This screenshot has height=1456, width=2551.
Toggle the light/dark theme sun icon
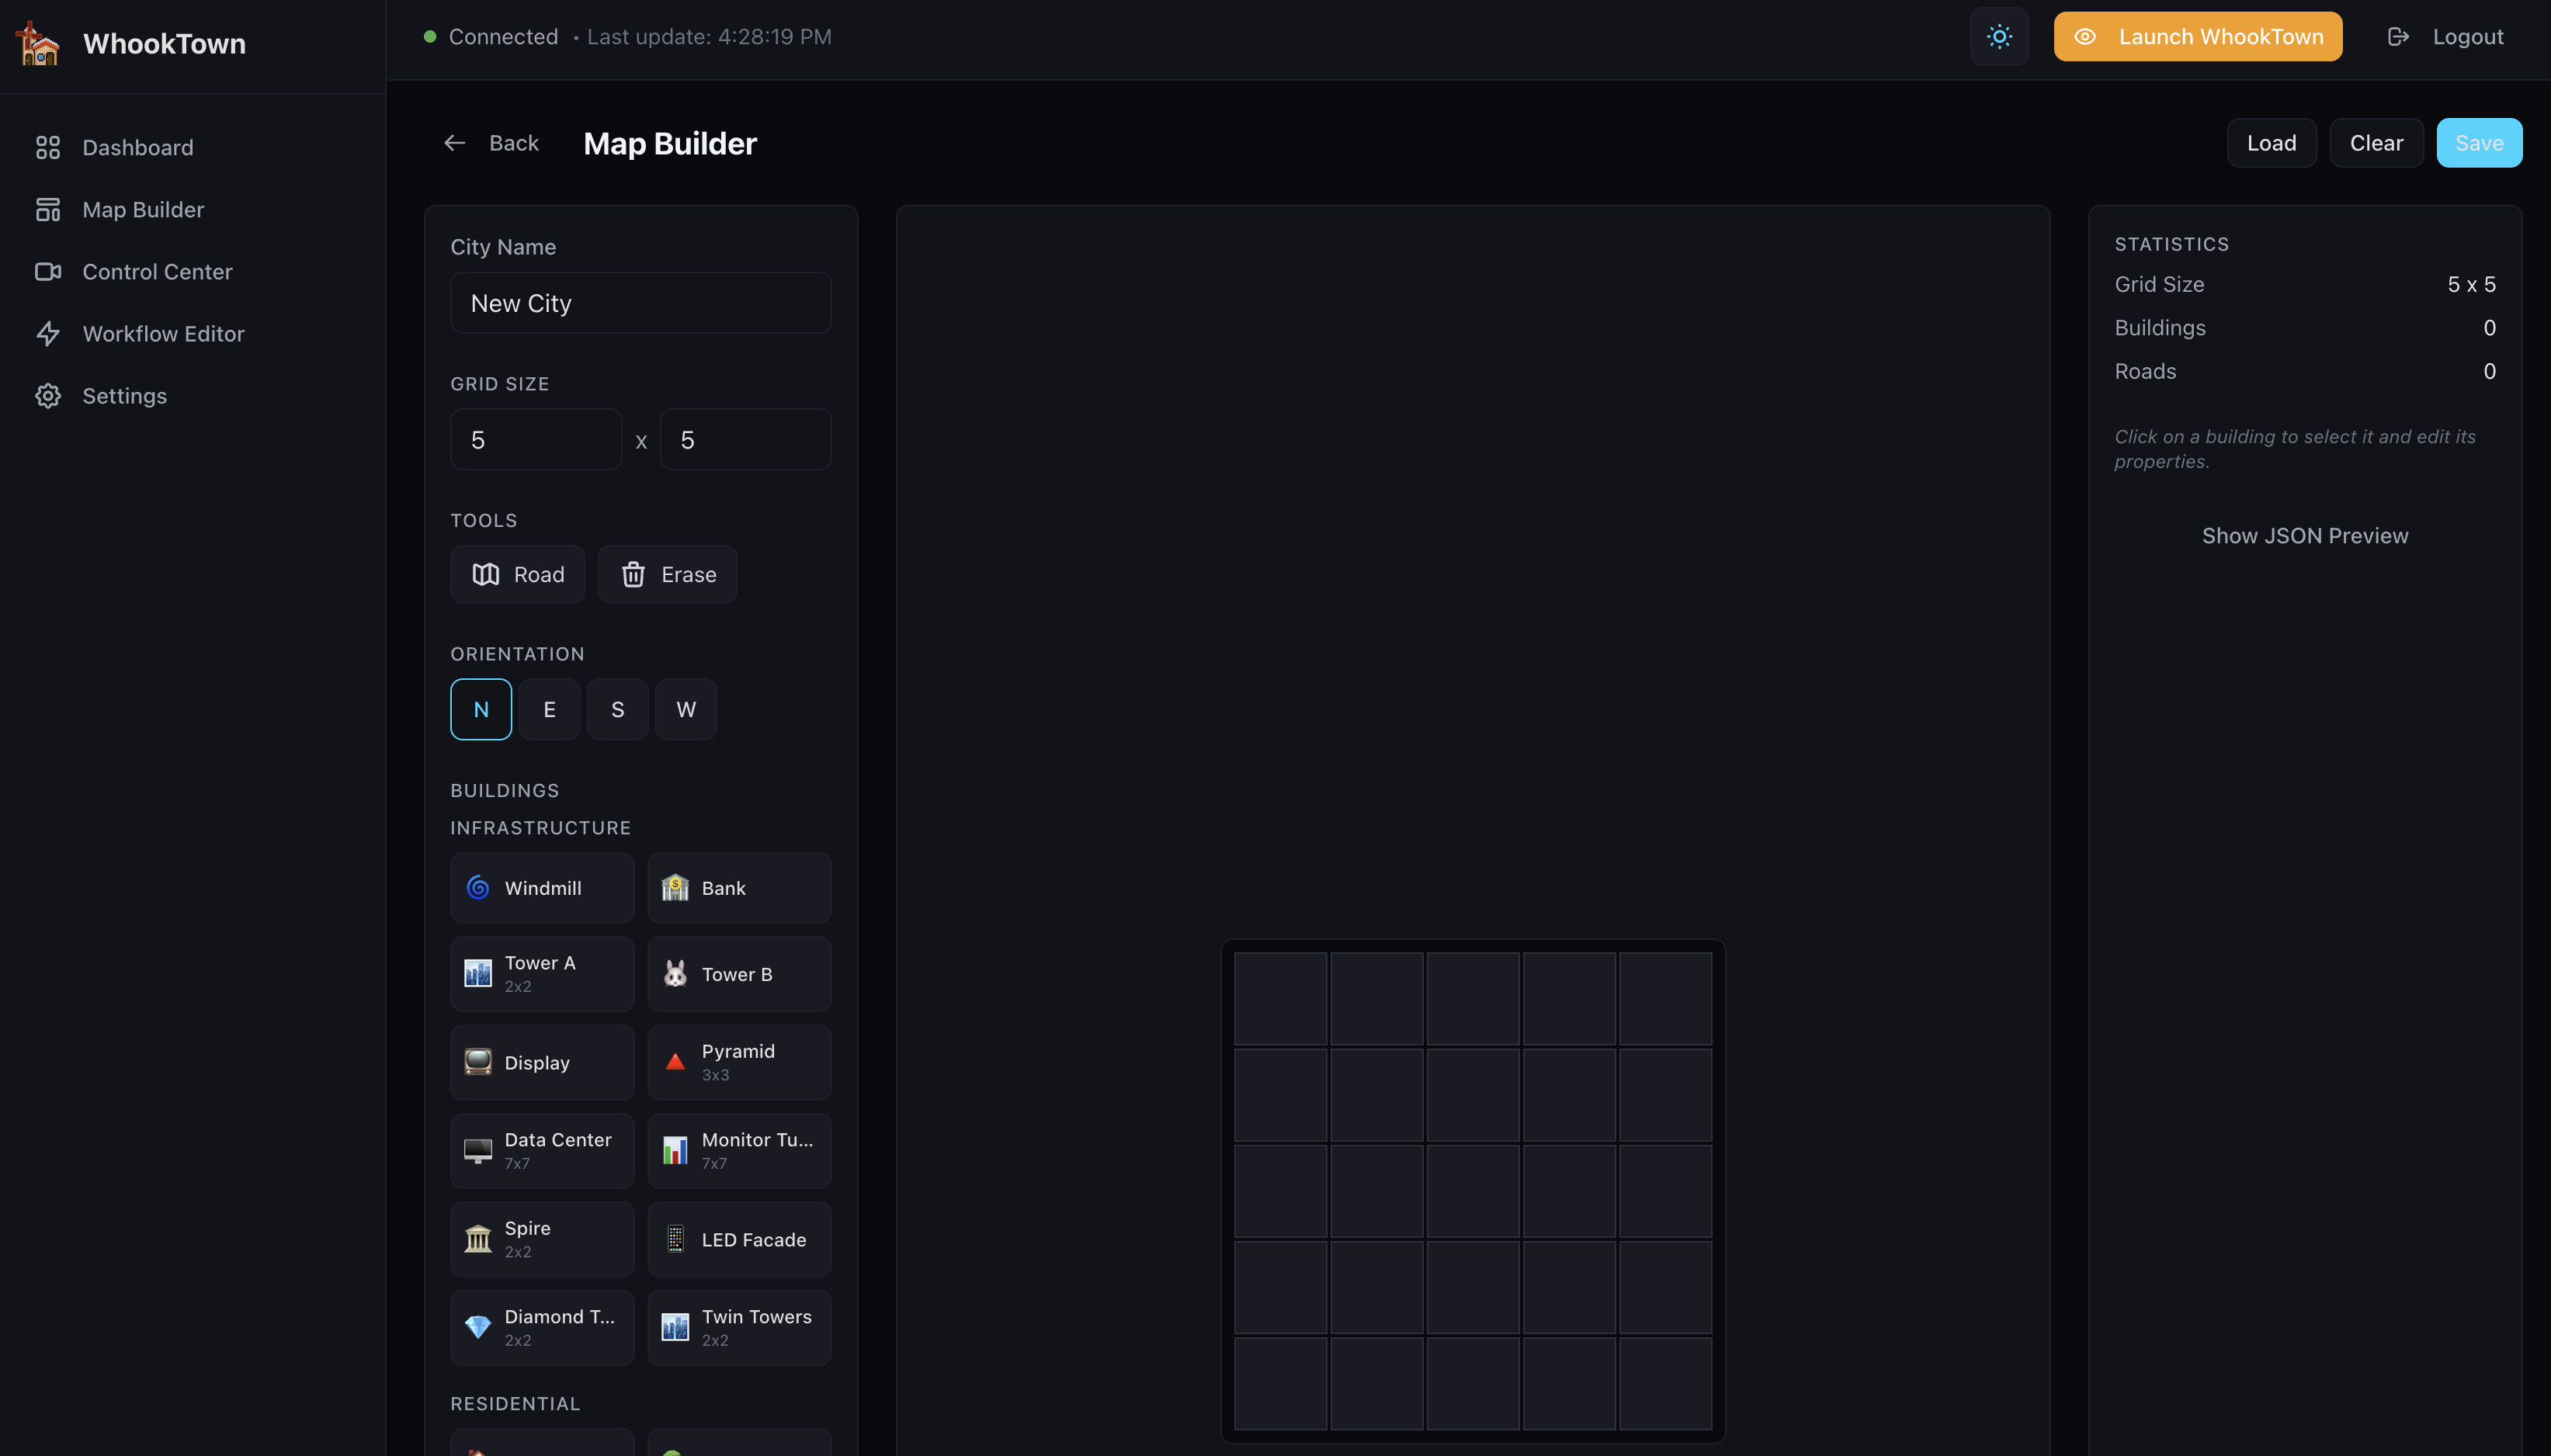pyautogui.click(x=1998, y=37)
